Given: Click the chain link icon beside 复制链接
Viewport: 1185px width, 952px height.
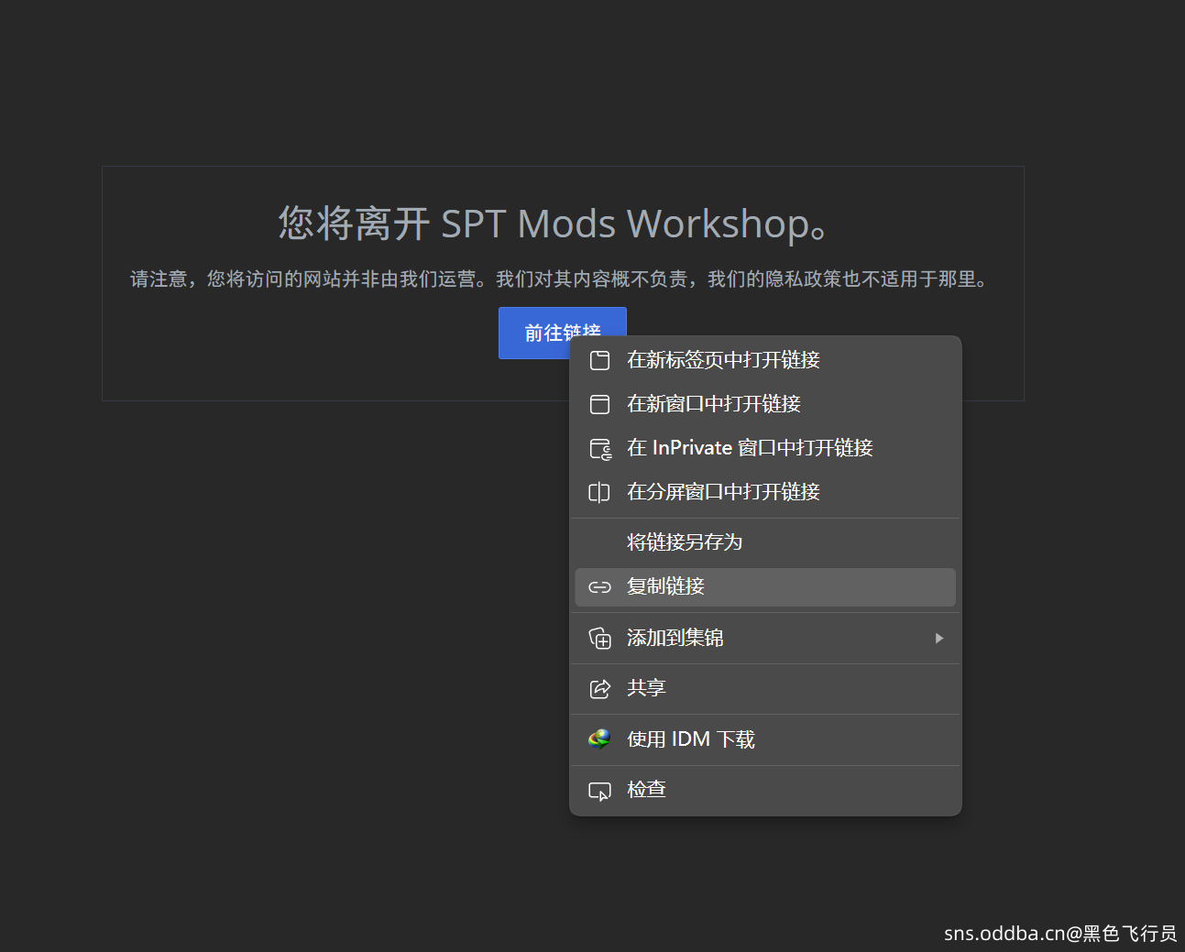Looking at the screenshot, I should click(599, 587).
